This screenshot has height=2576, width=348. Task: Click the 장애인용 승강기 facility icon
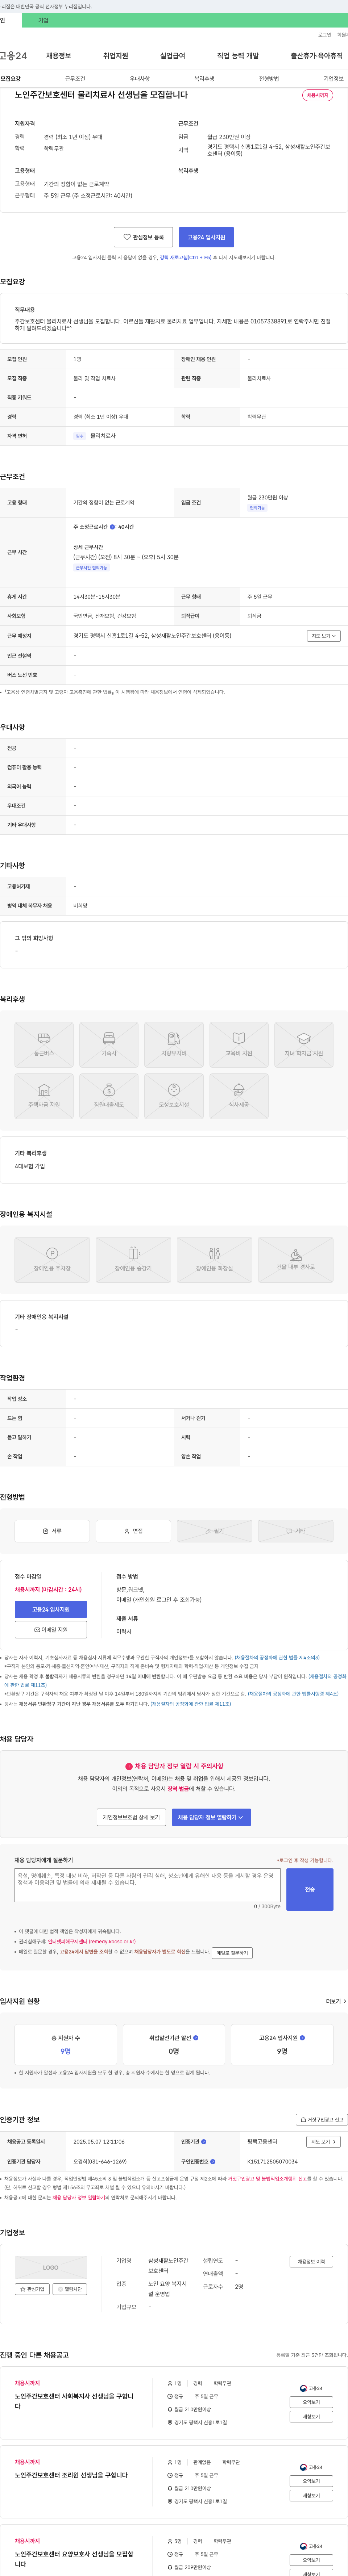point(133,1260)
